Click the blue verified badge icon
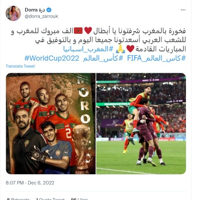197x200 pixels. 49,10
